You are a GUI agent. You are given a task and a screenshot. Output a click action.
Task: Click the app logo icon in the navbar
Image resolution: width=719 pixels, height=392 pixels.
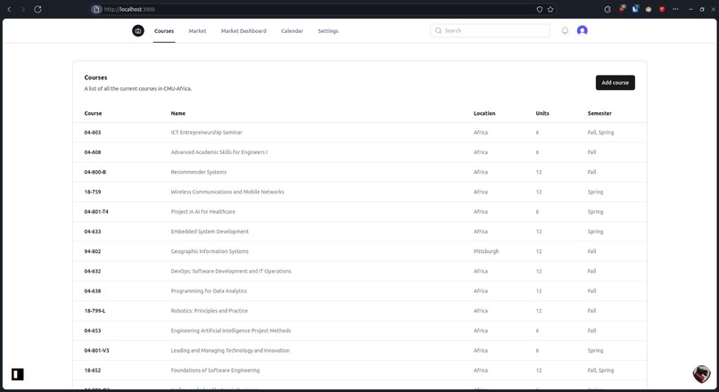(x=138, y=30)
